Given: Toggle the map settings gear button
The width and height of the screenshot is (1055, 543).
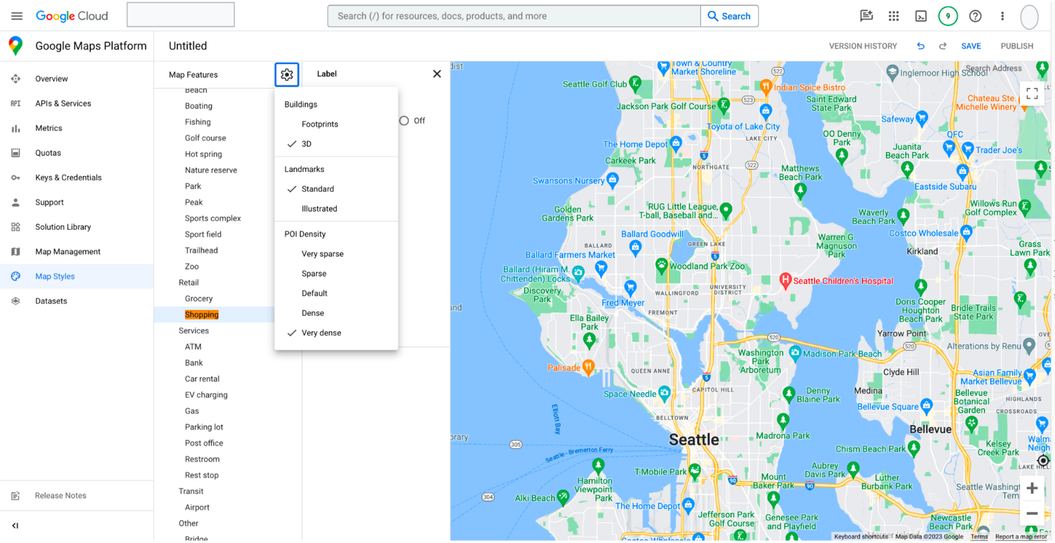Looking at the screenshot, I should click(287, 74).
